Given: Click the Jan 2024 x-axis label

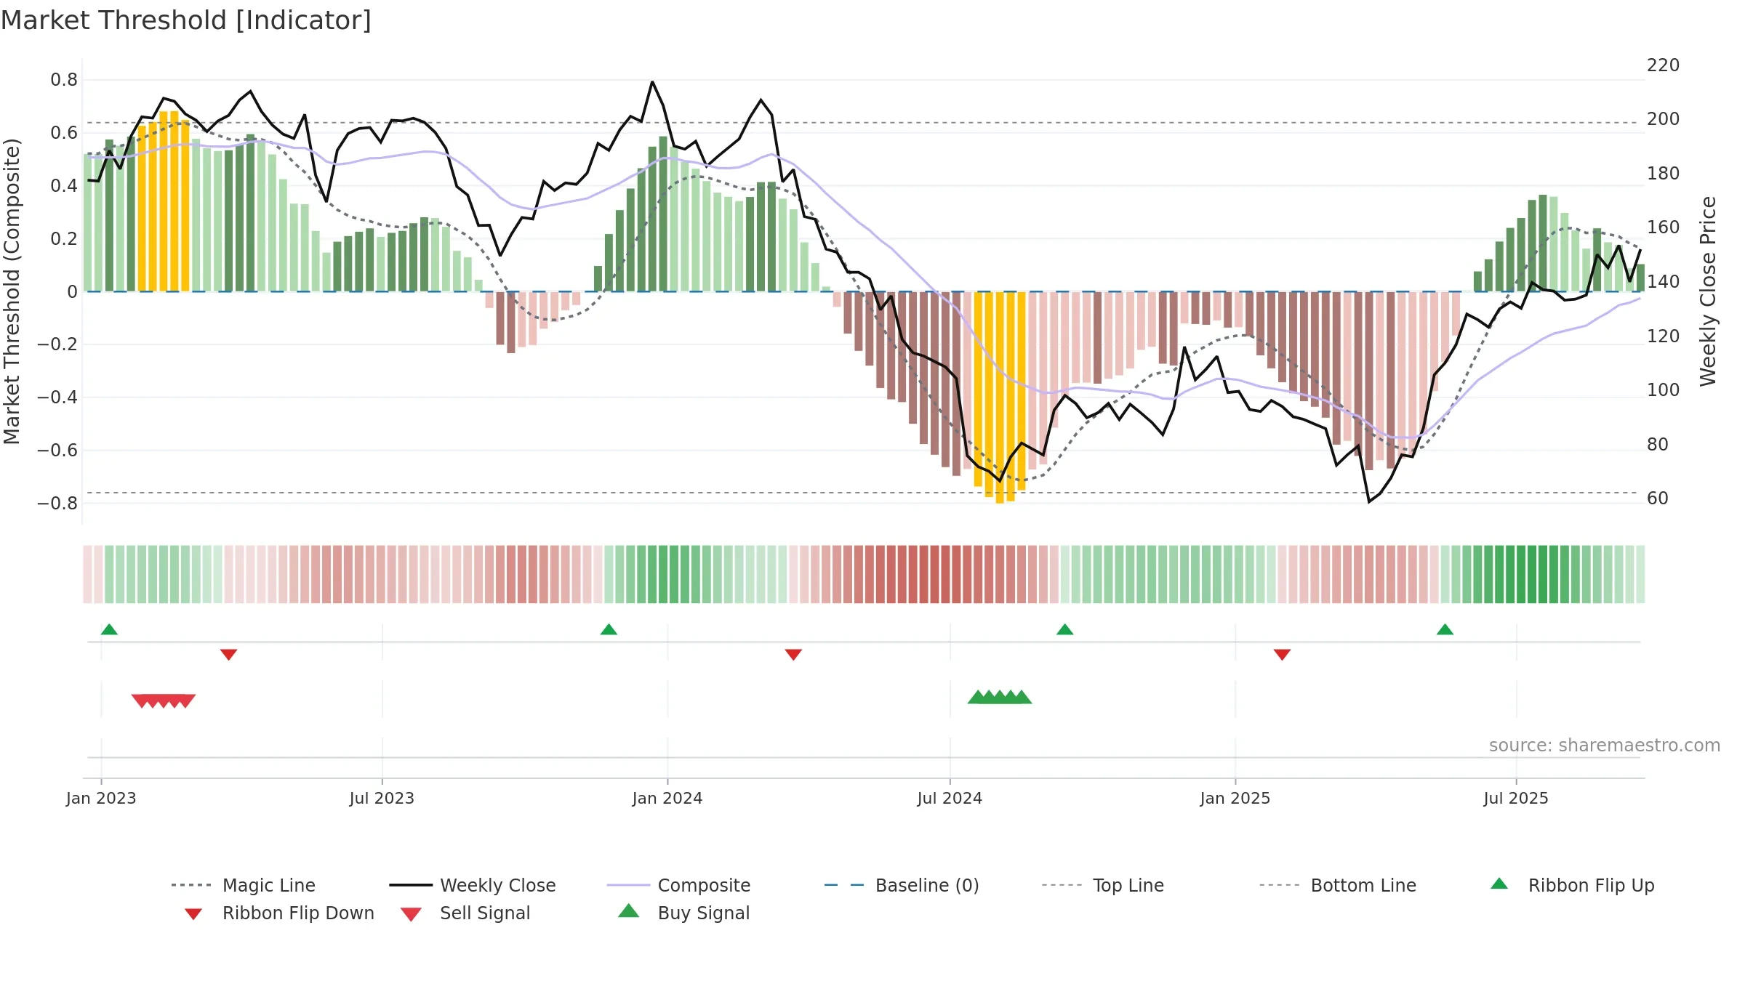Looking at the screenshot, I should coord(667,798).
